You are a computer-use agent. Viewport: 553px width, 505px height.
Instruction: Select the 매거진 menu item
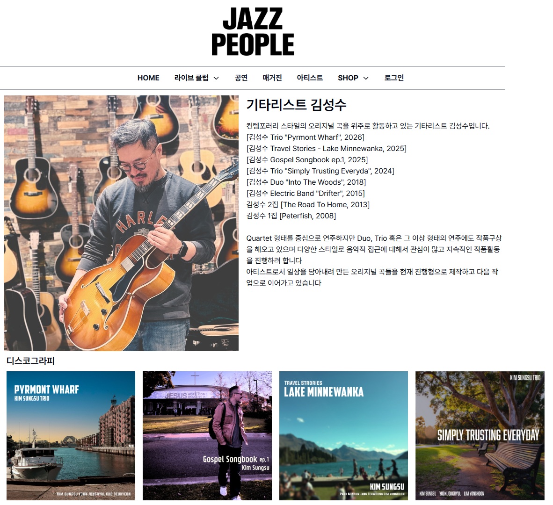[272, 78]
